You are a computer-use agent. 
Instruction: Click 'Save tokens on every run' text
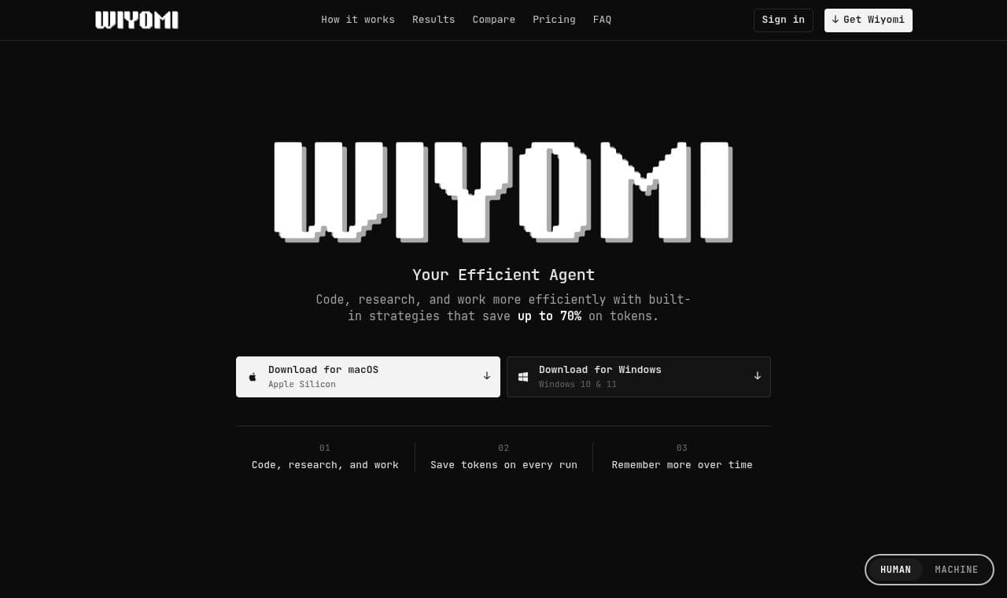(503, 465)
